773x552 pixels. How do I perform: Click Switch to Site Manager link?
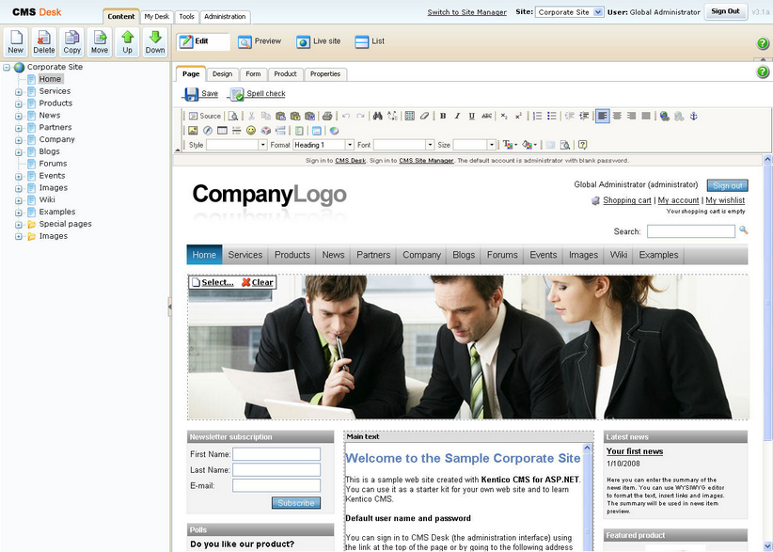tap(466, 12)
